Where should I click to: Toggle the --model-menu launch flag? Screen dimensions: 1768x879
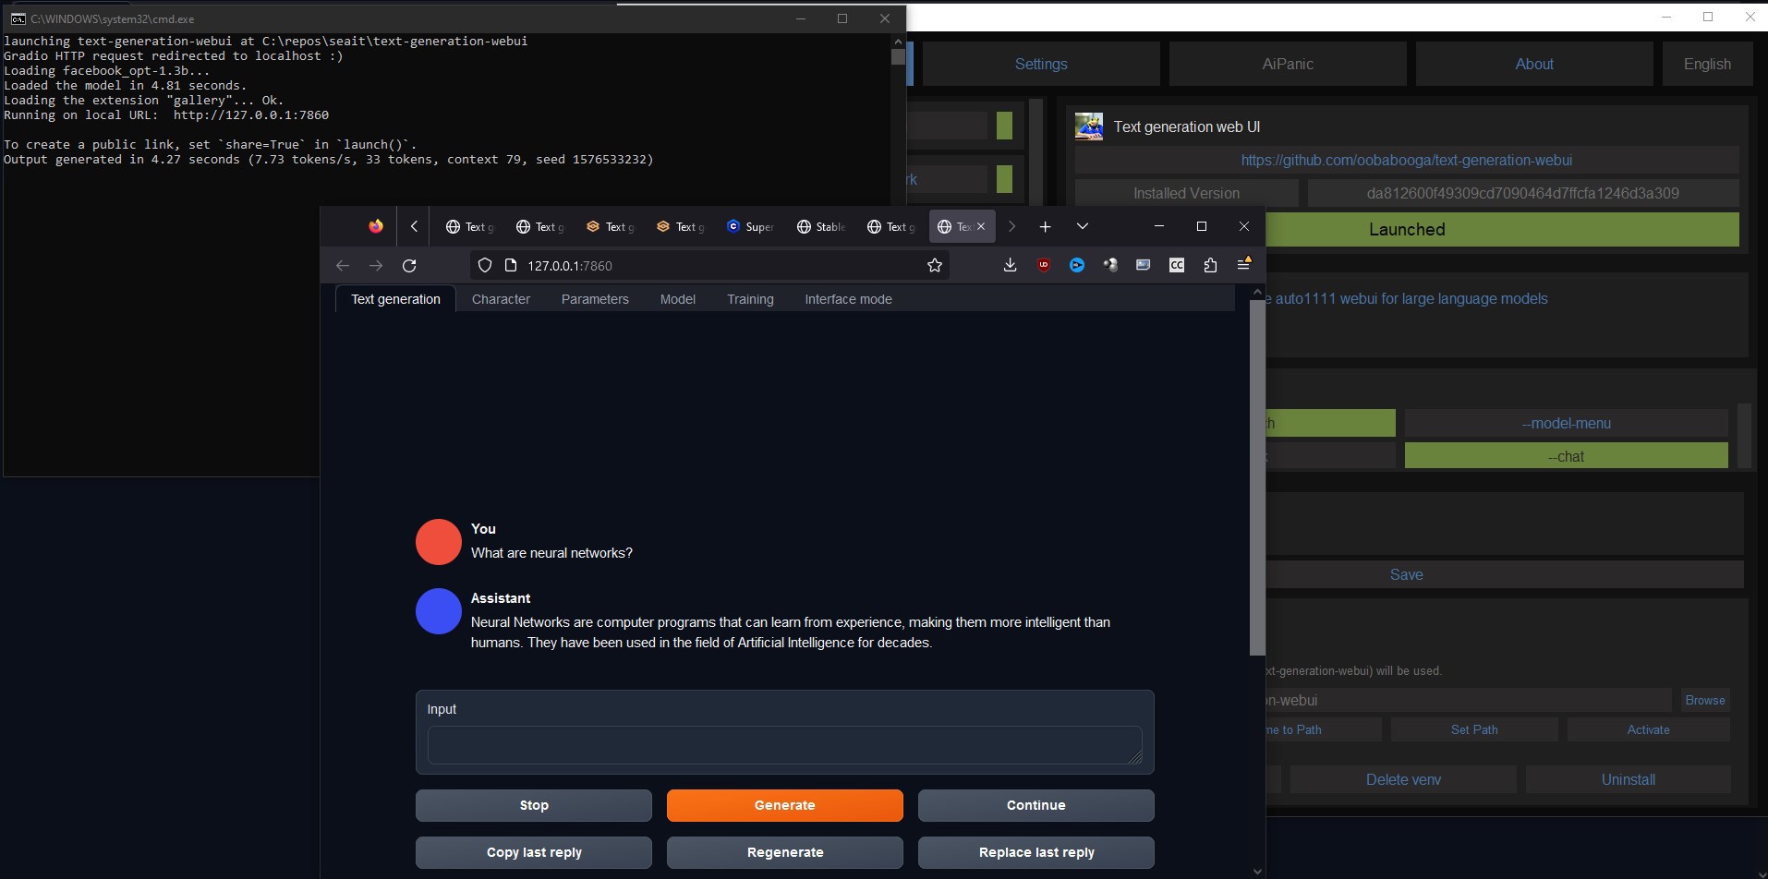click(1566, 423)
